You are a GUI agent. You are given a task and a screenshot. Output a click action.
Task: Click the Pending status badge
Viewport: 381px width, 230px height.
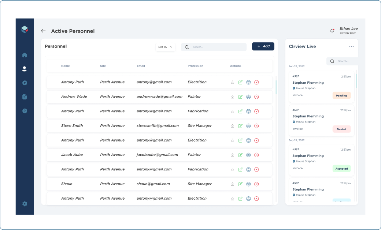[341, 95]
